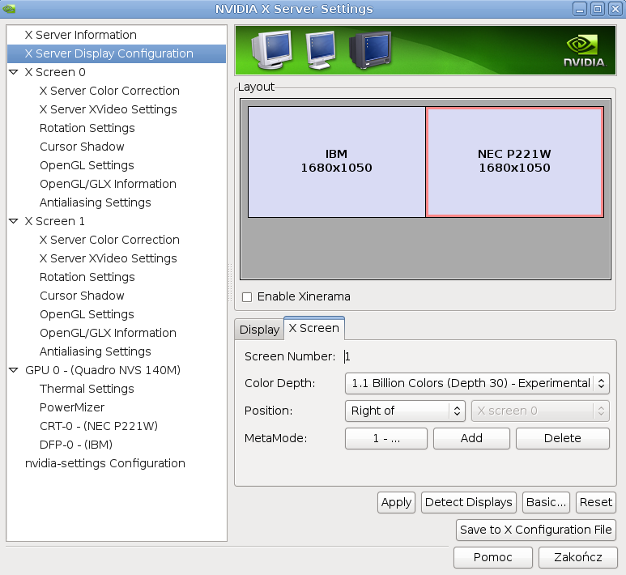The height and width of the screenshot is (575, 626).
Task: Open nvidia-settings Configuration page
Action: pyautogui.click(x=105, y=463)
